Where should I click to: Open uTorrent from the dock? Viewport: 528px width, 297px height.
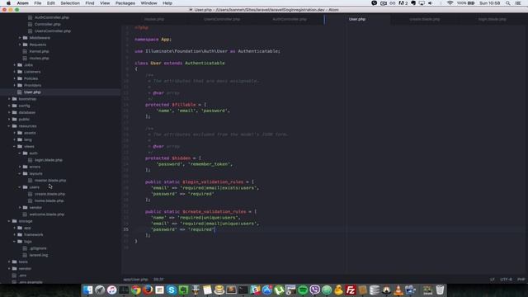pos(279,290)
